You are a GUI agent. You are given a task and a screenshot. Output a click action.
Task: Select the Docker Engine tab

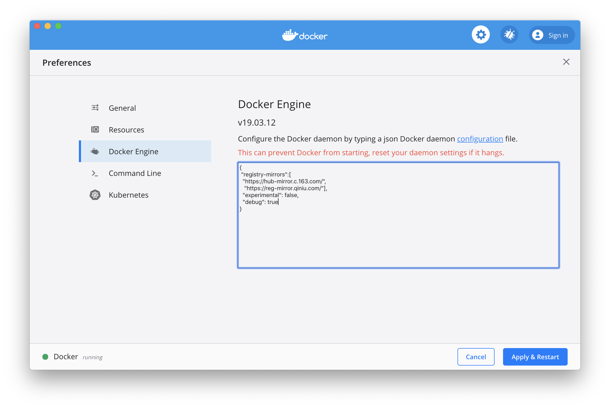133,151
